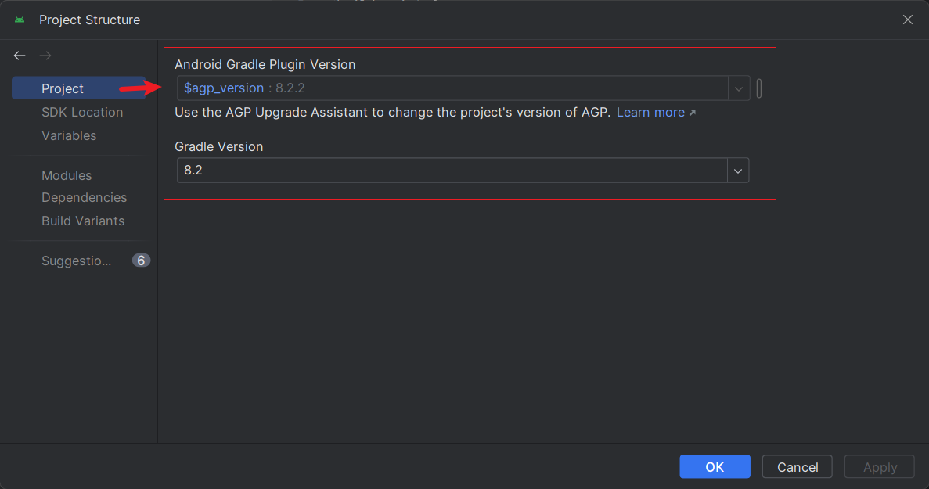This screenshot has height=489, width=929.
Task: Click the bind-variable handle beside AGP field
Action: (759, 88)
